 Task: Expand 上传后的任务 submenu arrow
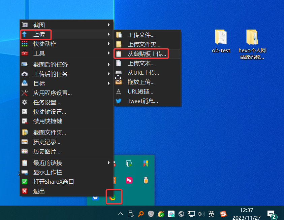(x=109, y=74)
